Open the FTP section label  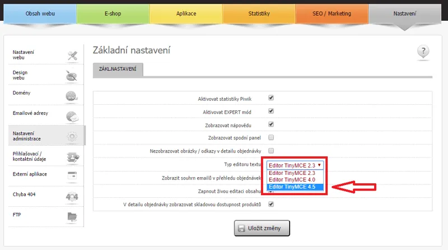[17, 215]
